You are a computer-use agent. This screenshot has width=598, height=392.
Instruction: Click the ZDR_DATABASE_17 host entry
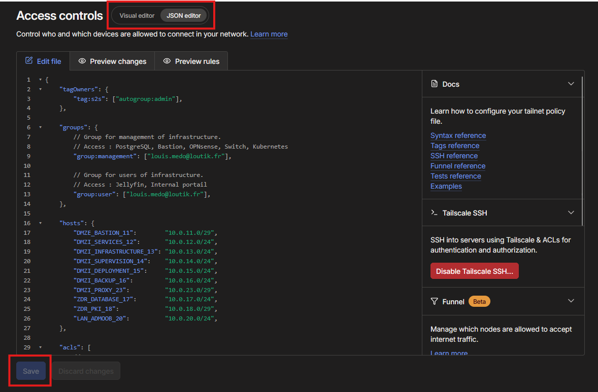pyautogui.click(x=145, y=299)
